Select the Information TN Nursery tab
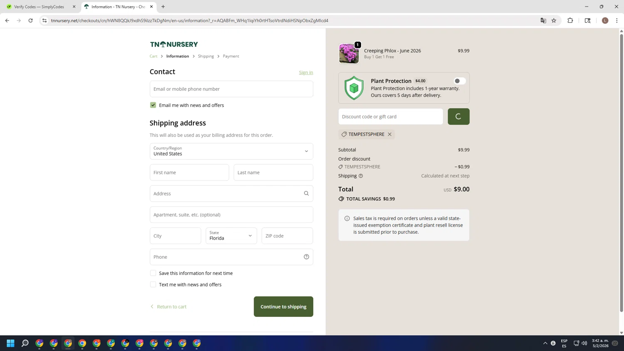The width and height of the screenshot is (624, 351). 118,7
